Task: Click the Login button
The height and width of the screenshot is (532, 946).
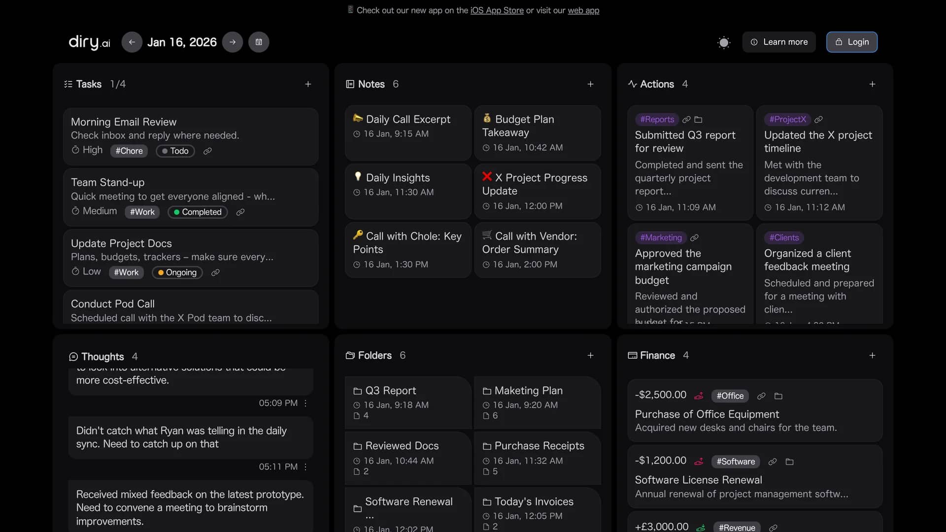Action: (x=852, y=42)
